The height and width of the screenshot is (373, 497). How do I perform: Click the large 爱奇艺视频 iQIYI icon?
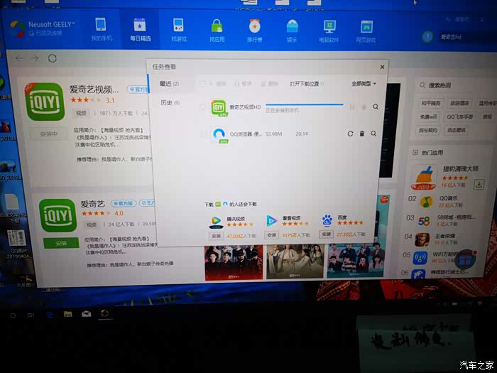point(45,102)
